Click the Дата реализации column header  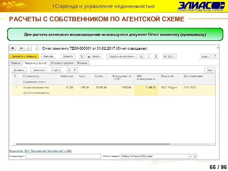point(198,79)
